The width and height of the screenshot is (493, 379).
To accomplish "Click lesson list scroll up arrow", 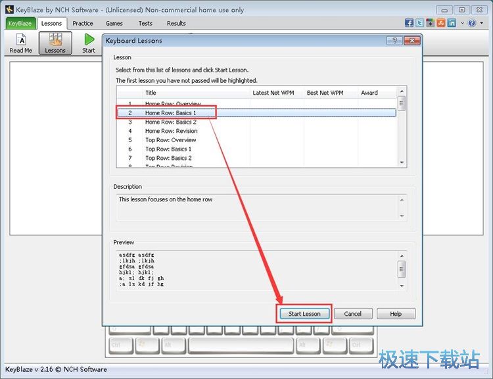I will (402, 91).
